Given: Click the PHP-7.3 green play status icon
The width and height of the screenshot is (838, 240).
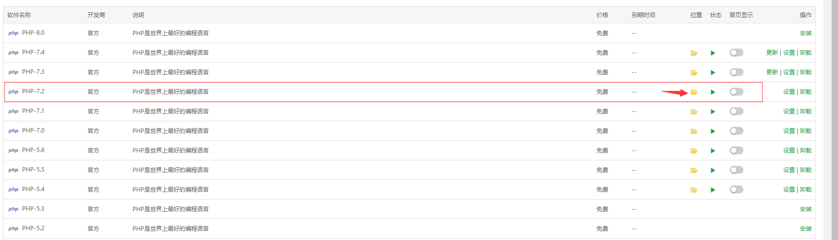Looking at the screenshot, I should click(713, 72).
